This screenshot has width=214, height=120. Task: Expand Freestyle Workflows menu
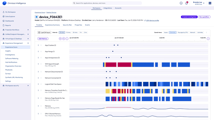click(28, 30)
